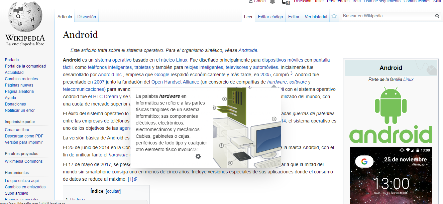Open Donaciones link
443x204 pixels.
pos(15,104)
